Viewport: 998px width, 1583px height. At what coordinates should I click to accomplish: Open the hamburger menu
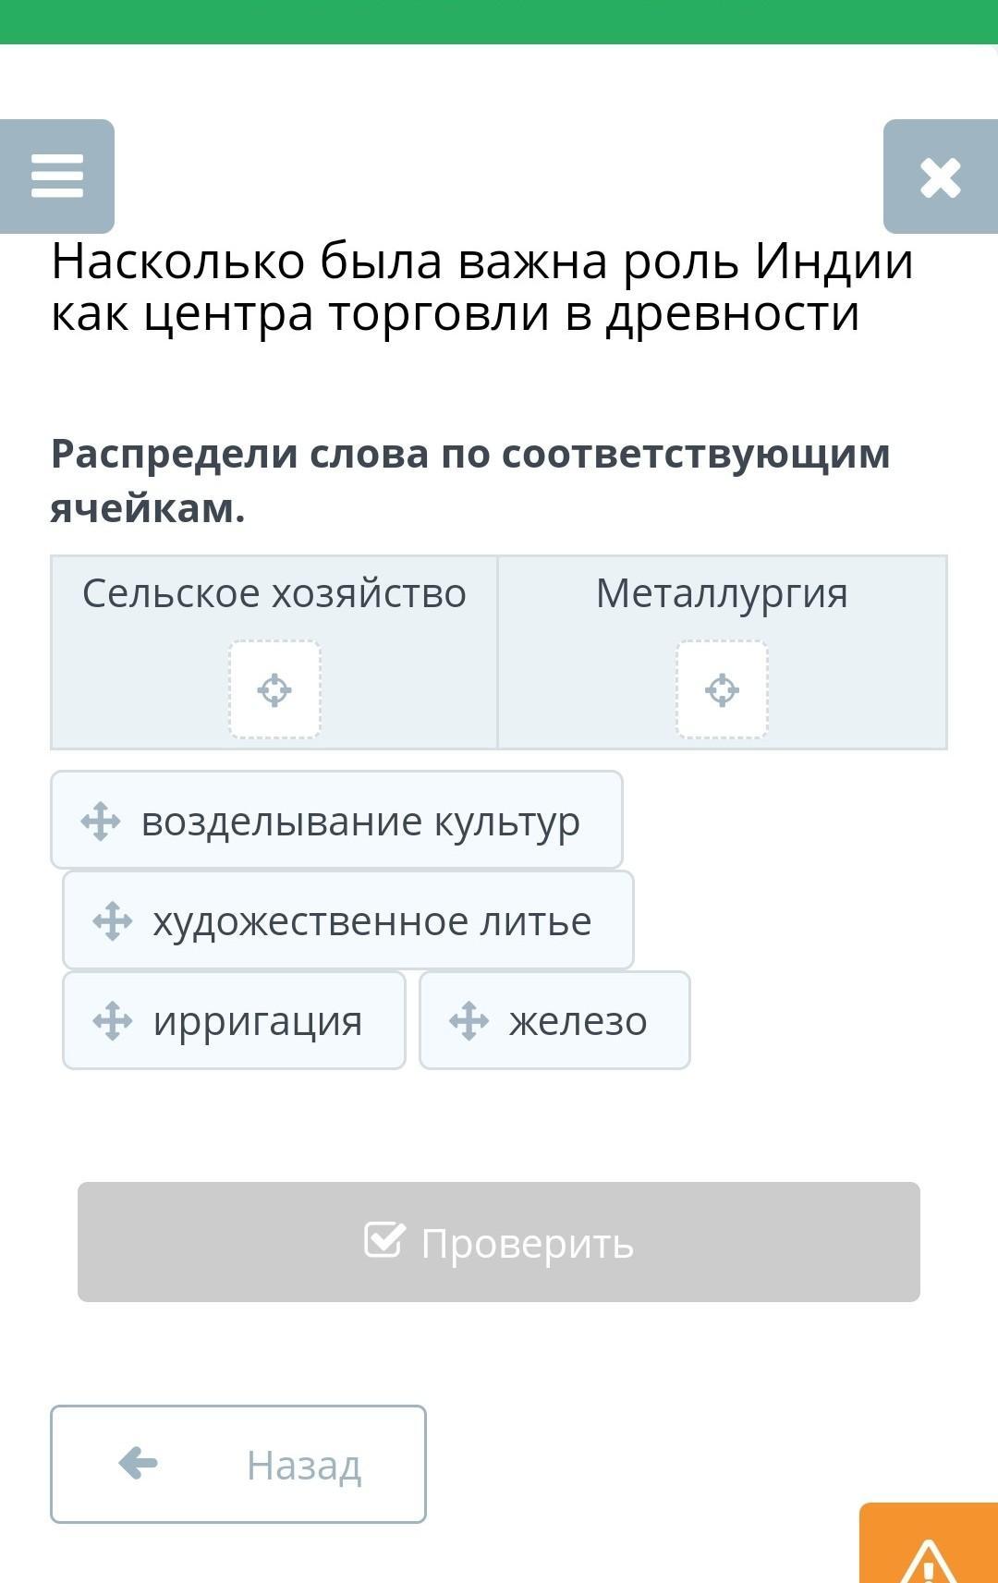pyautogui.click(x=57, y=176)
